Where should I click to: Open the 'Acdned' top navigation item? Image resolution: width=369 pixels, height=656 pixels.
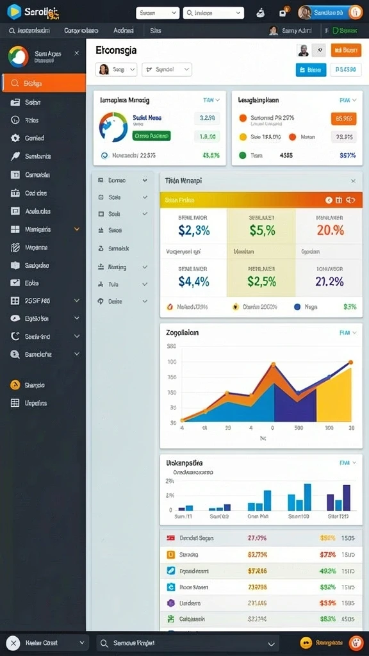124,31
